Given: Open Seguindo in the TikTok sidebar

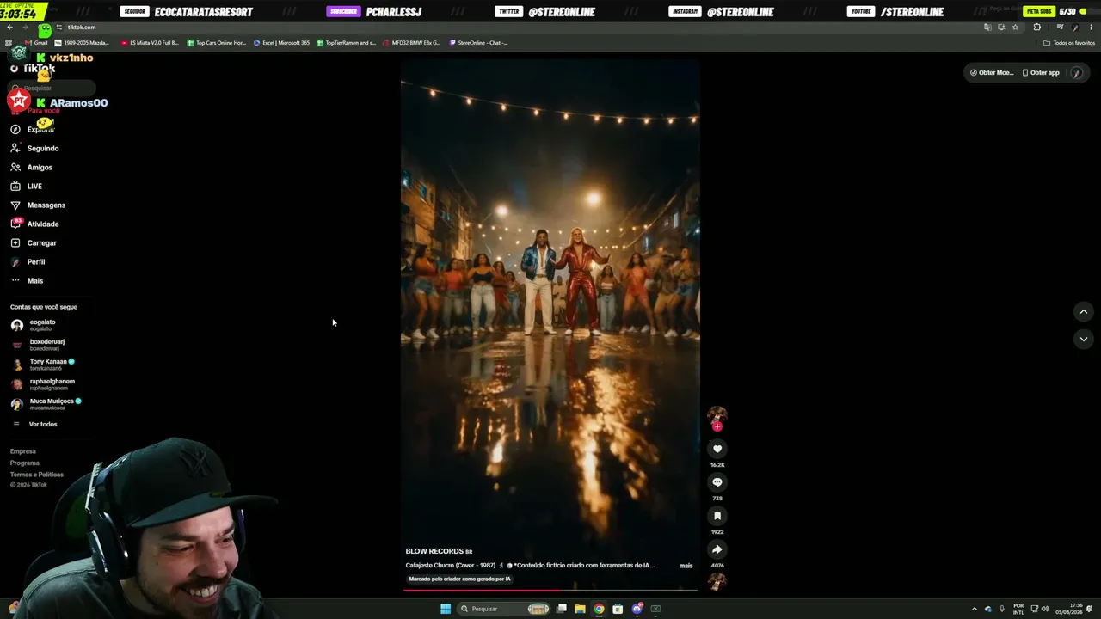Looking at the screenshot, I should click(35, 149).
